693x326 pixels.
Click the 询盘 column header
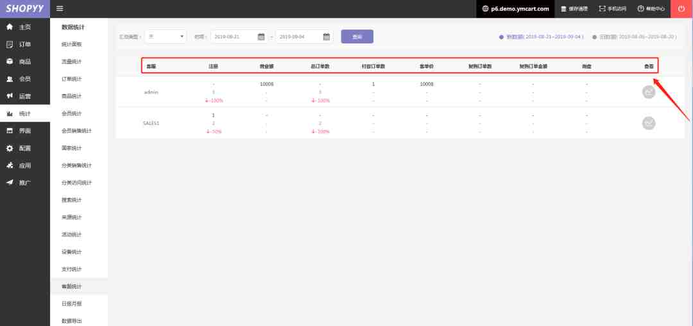(x=586, y=67)
